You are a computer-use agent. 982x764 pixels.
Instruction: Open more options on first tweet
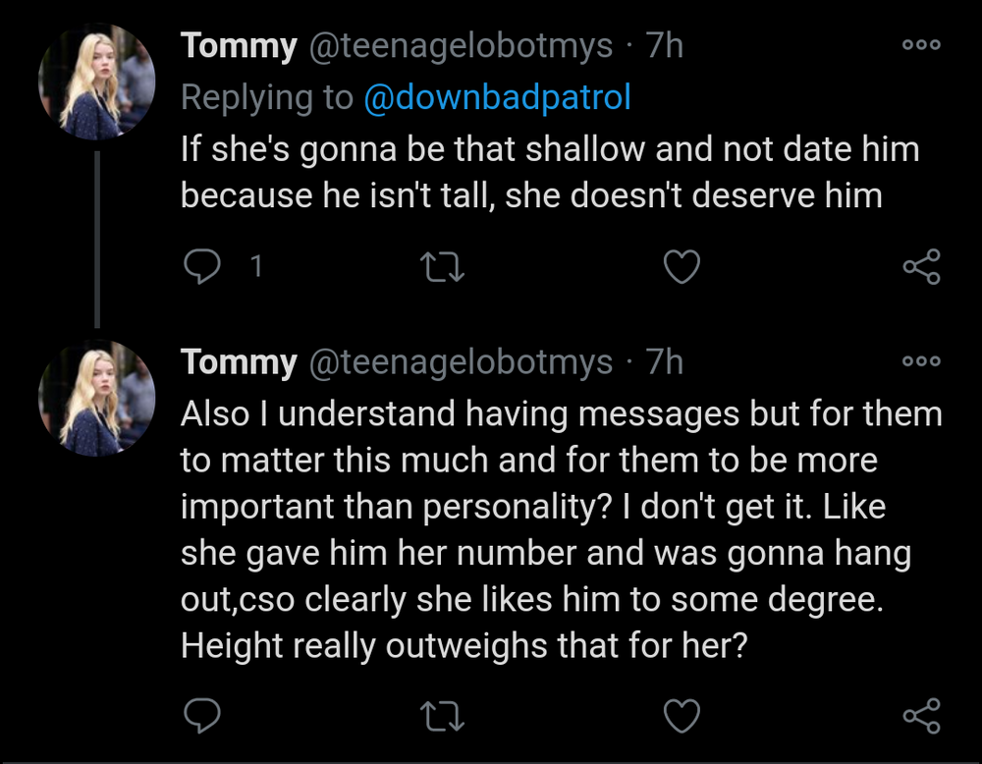coord(921,45)
